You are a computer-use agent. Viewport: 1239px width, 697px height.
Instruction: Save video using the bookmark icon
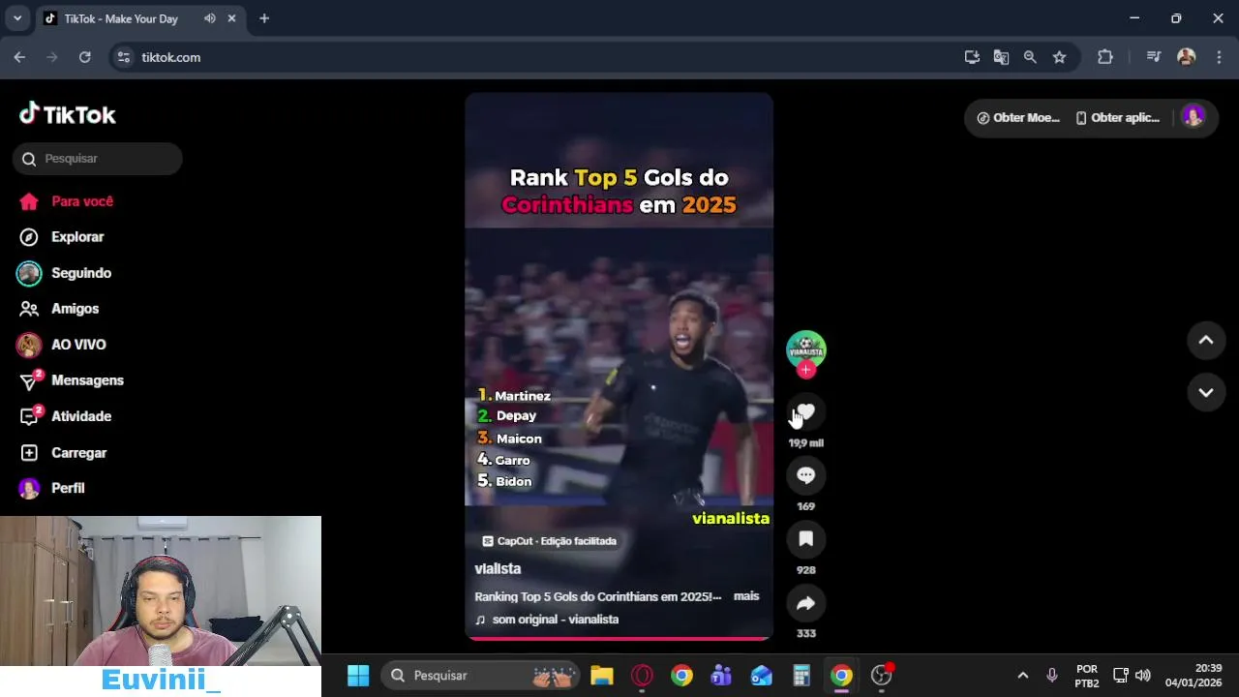805,539
